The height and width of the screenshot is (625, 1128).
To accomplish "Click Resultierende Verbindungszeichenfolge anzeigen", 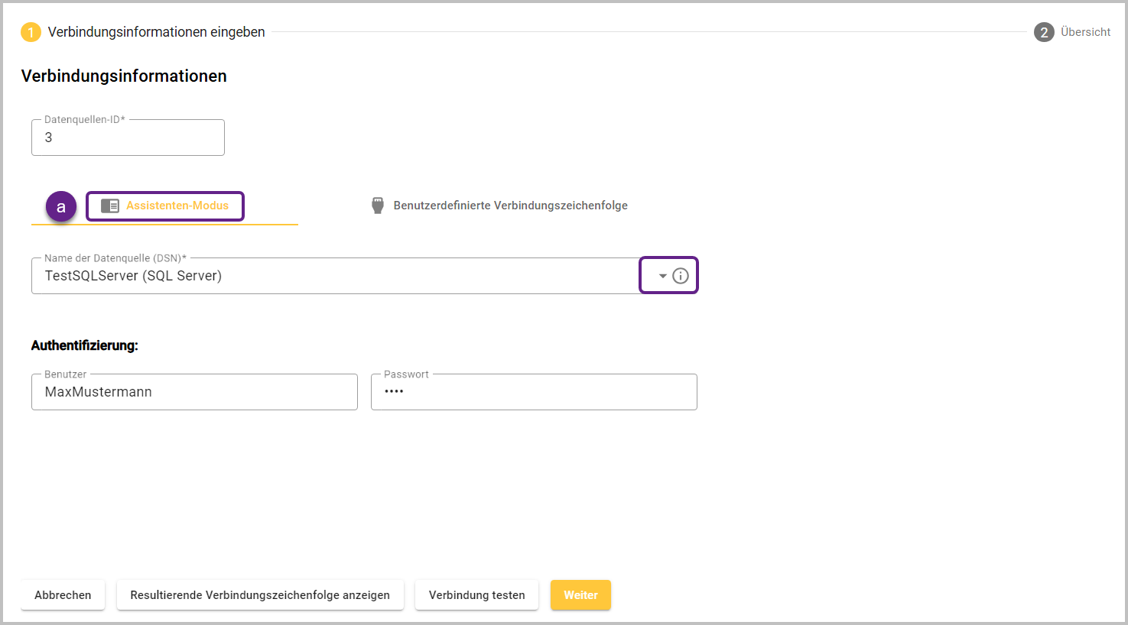I will [260, 595].
